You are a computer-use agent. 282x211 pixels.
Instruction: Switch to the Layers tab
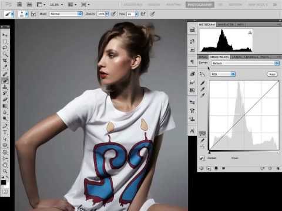tap(237, 57)
